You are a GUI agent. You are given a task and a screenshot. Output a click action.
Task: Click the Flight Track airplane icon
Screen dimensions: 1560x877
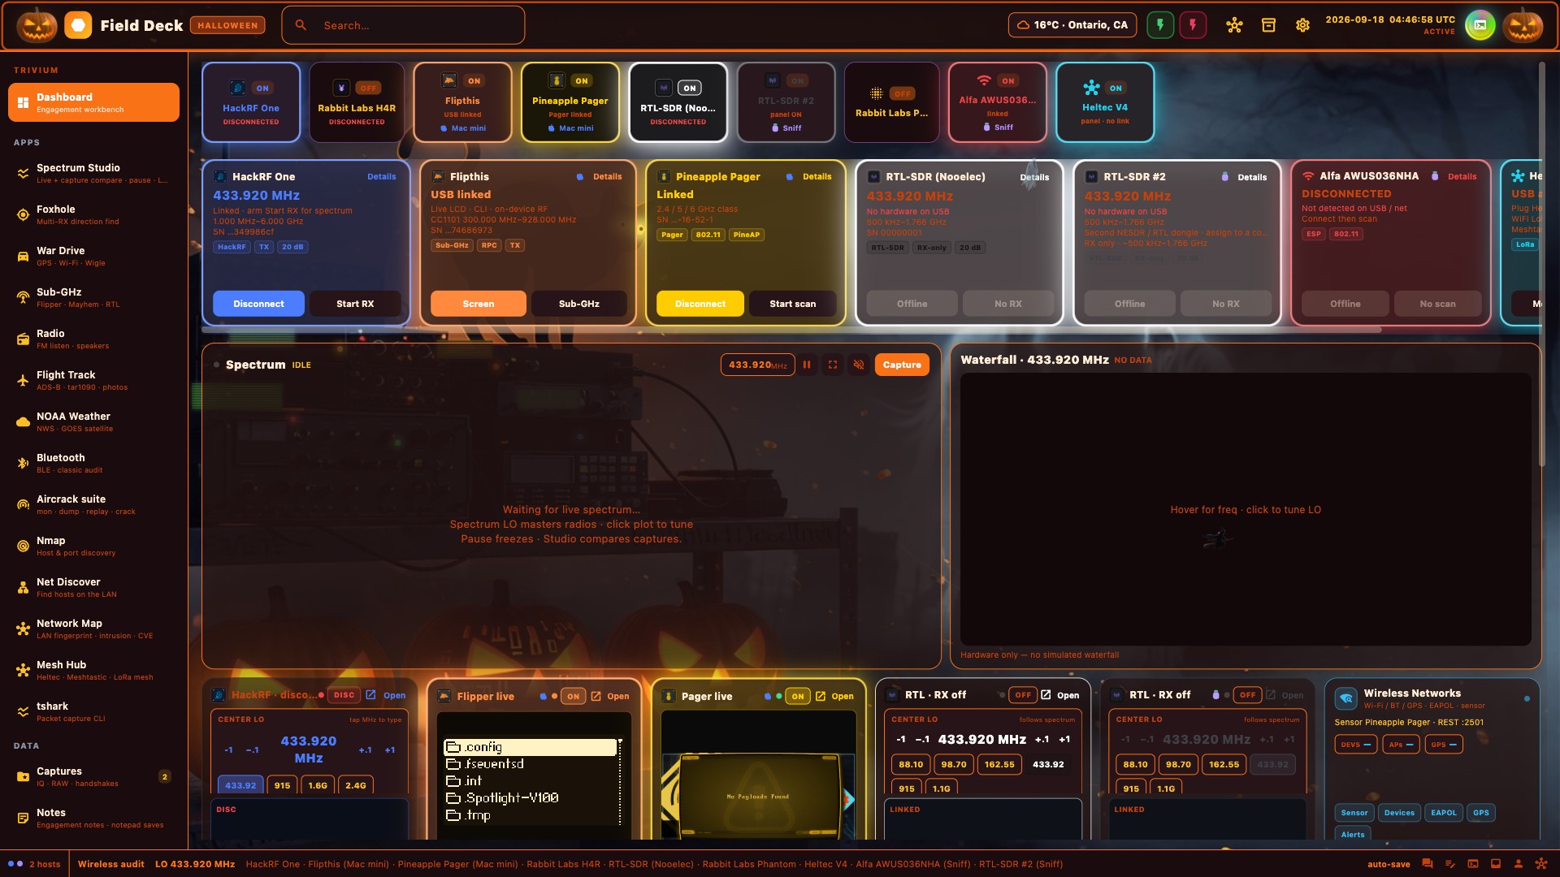[x=23, y=380]
